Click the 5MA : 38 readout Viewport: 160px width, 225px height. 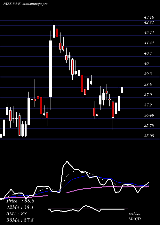[17, 214]
